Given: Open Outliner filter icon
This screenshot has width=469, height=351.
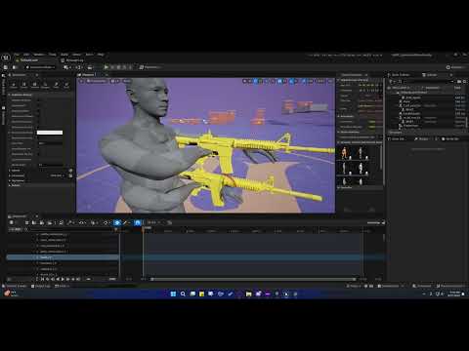Looking at the screenshot, I should 391,81.
